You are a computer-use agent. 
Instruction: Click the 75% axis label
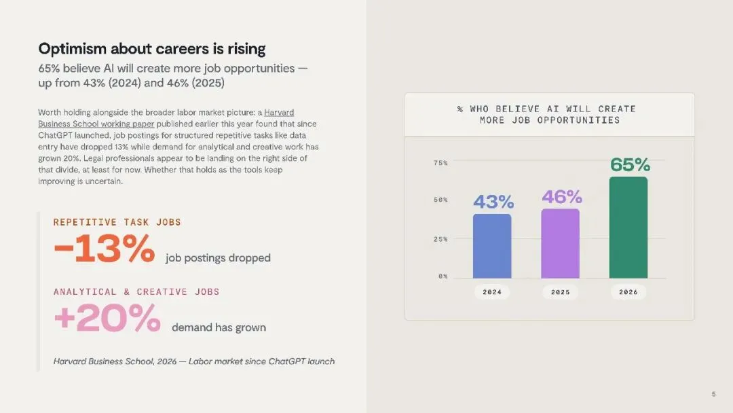440,163
